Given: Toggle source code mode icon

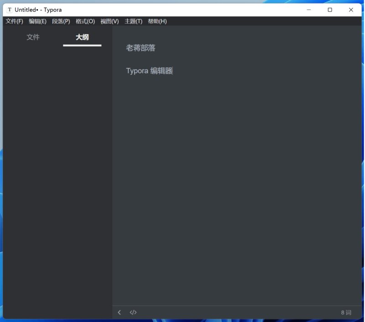Looking at the screenshot, I should click(133, 312).
